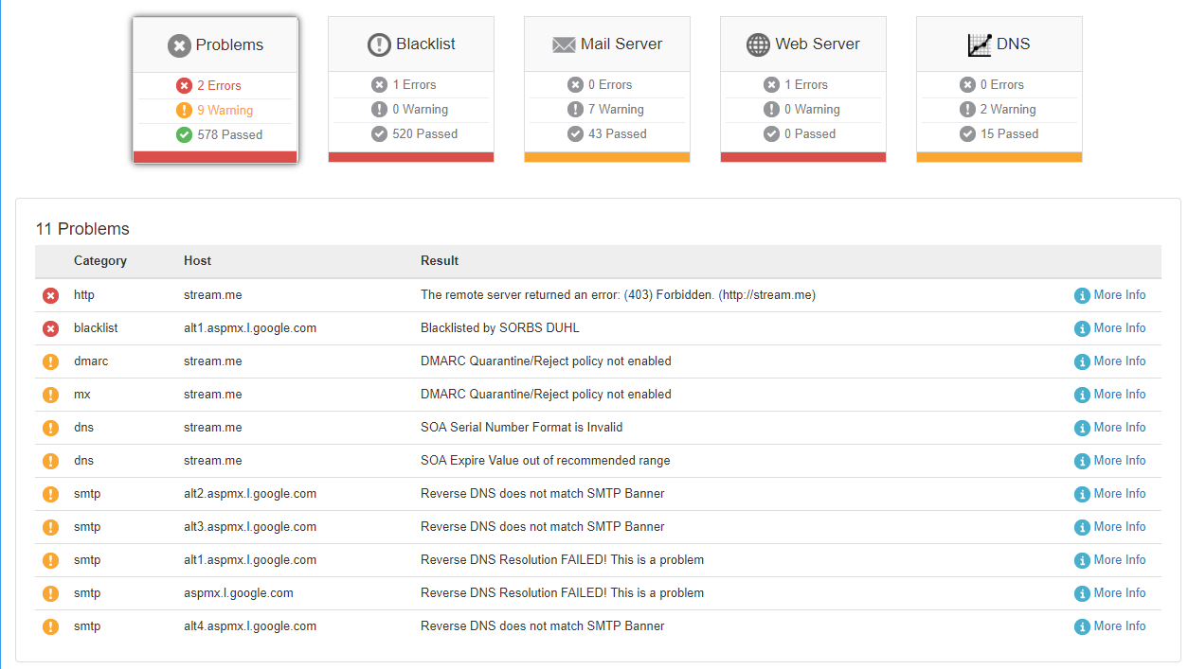Open the DNS summary card
This screenshot has height=669, width=1188.
[x=999, y=90]
